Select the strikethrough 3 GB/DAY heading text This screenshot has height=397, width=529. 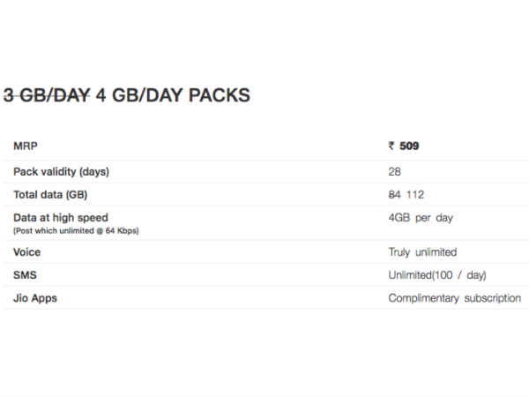[47, 95]
